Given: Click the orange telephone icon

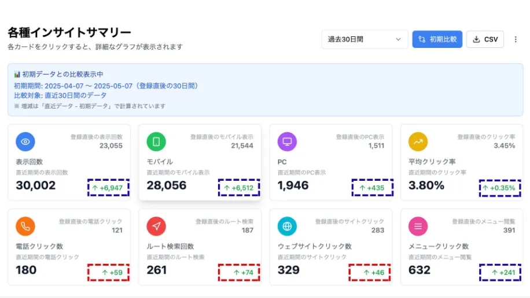Looking at the screenshot, I should pos(25,226).
